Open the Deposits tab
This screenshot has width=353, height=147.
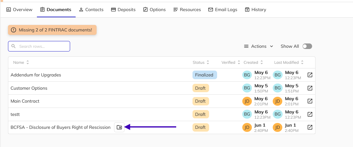[123, 10]
